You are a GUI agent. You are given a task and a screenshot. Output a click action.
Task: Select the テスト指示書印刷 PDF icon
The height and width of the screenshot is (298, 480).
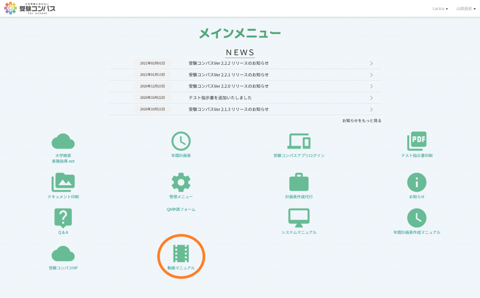(417, 141)
